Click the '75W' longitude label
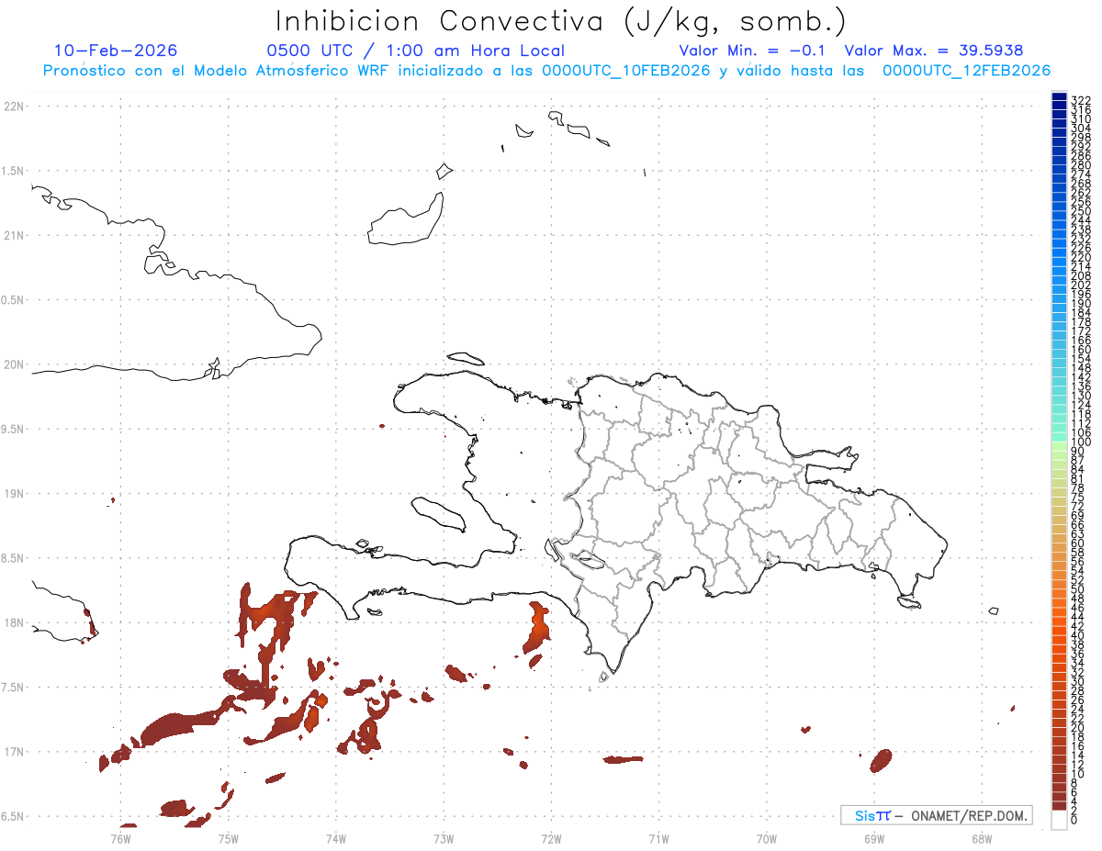This screenshot has width=1102, height=851. [228, 838]
